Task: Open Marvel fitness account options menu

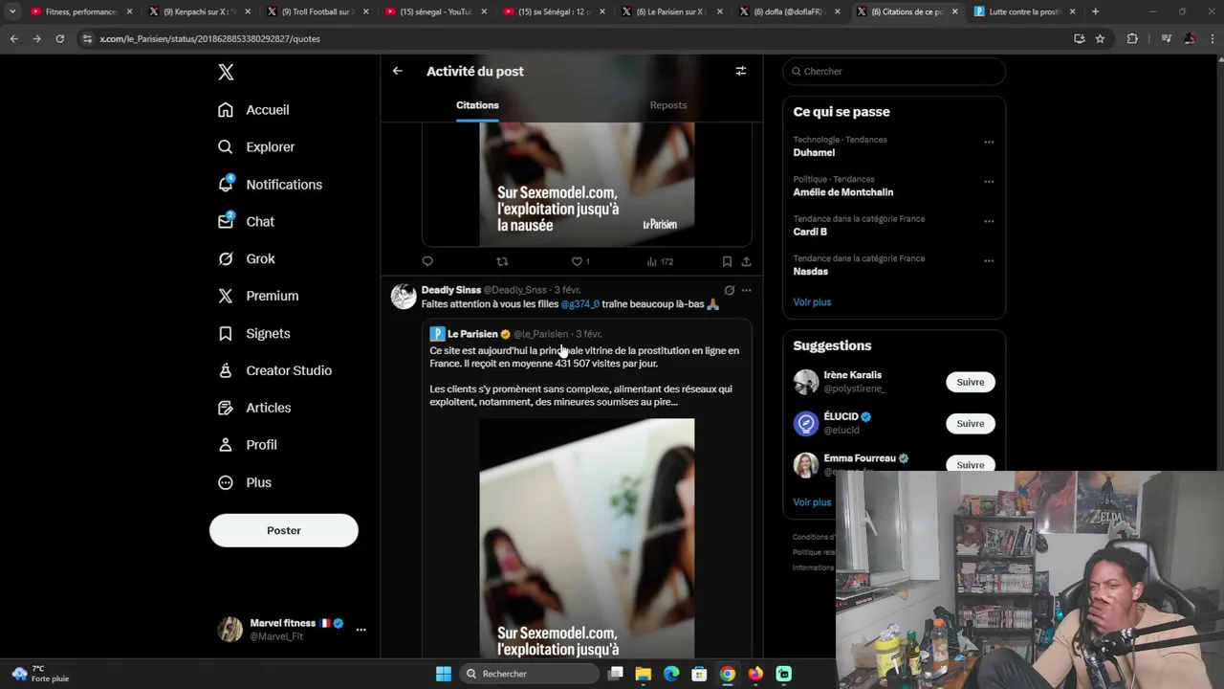Action: 361,630
